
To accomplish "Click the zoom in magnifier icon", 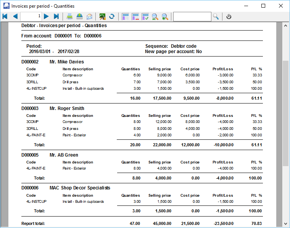I will (165, 16).
